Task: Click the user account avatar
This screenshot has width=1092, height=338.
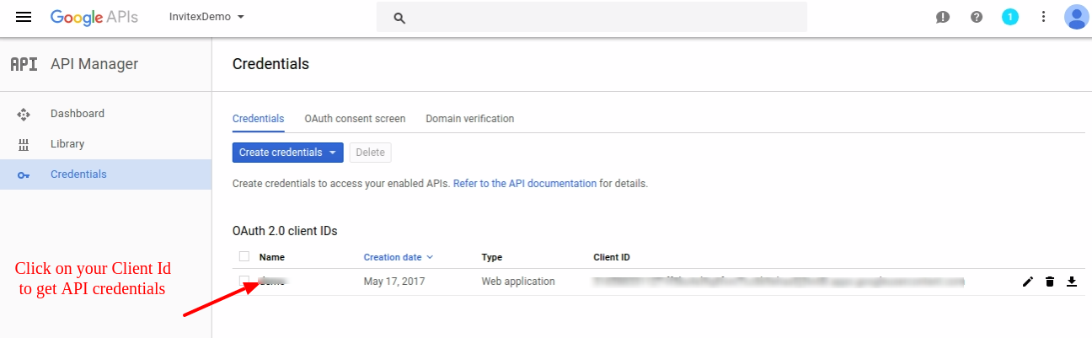Action: [1076, 17]
